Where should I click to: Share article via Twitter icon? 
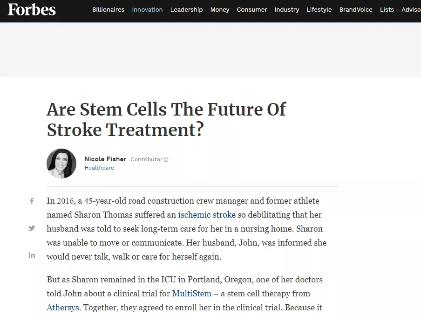[32, 228]
